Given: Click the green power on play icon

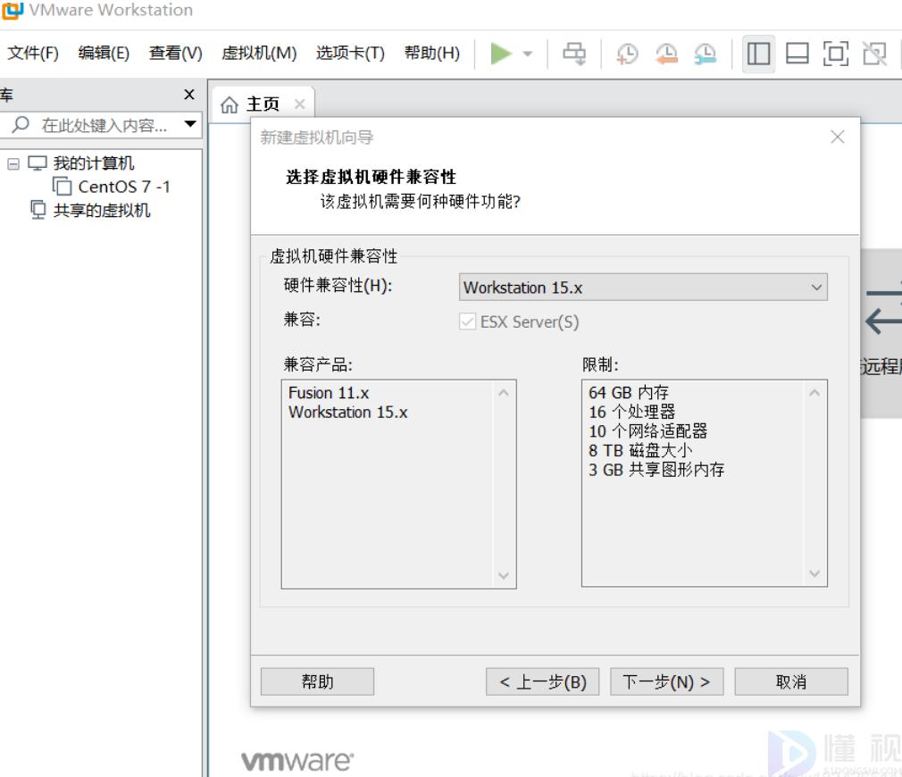Looking at the screenshot, I should pos(501,54).
